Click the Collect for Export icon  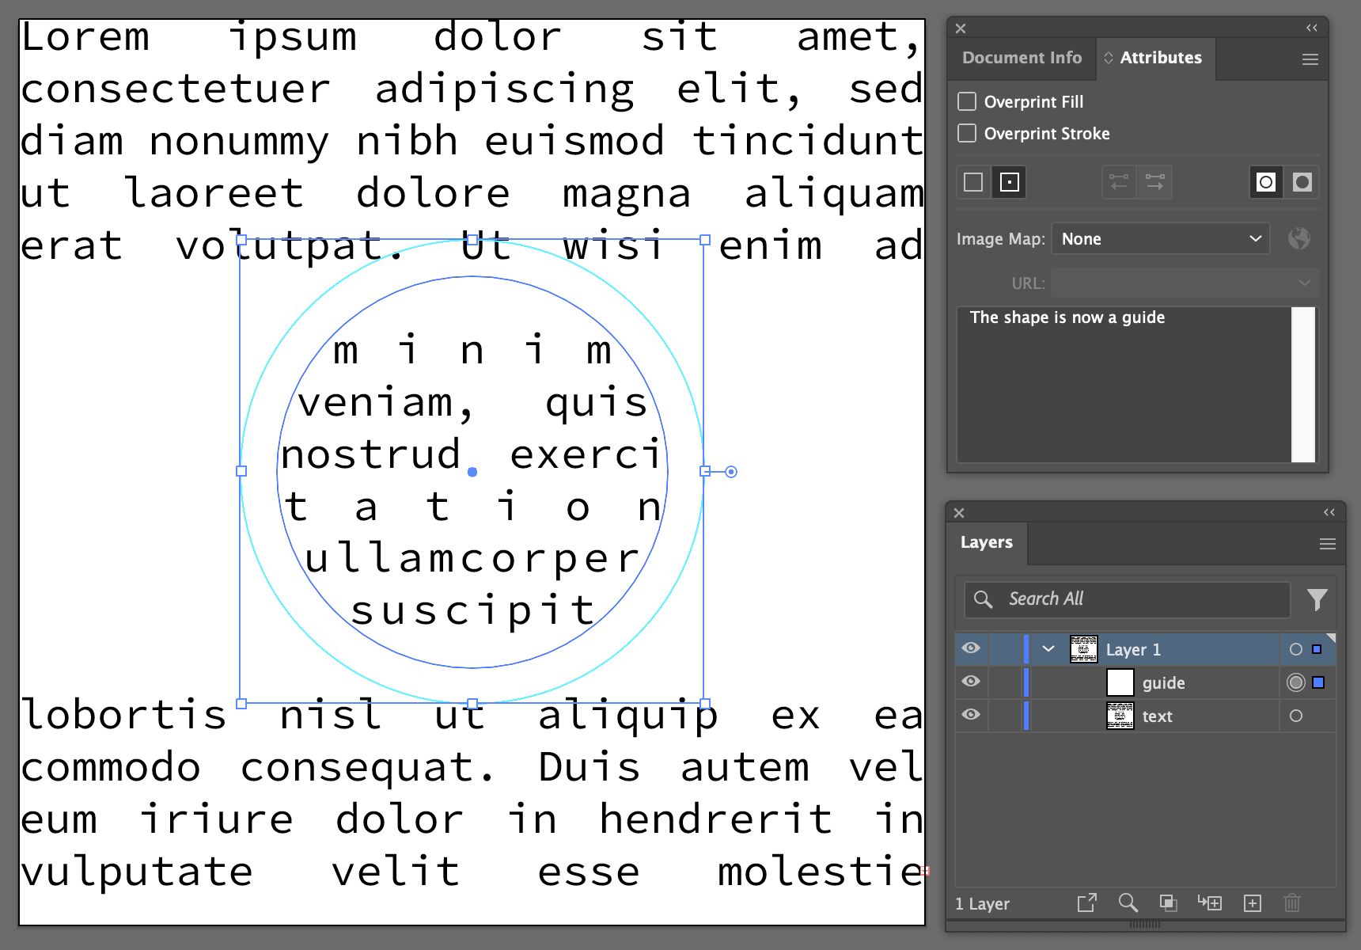point(1086,902)
